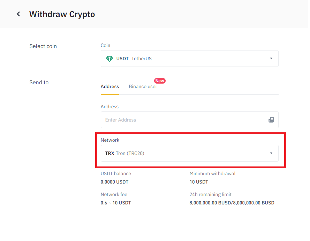Open the USDT TetherUS coin selector
Viewport: 310px width, 241px height.
click(190, 59)
